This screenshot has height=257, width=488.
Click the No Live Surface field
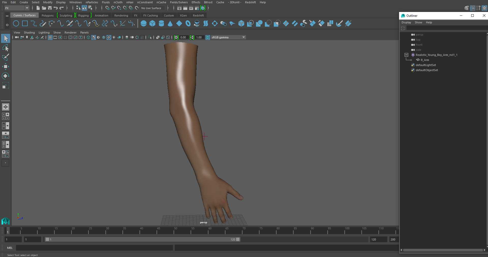click(153, 8)
